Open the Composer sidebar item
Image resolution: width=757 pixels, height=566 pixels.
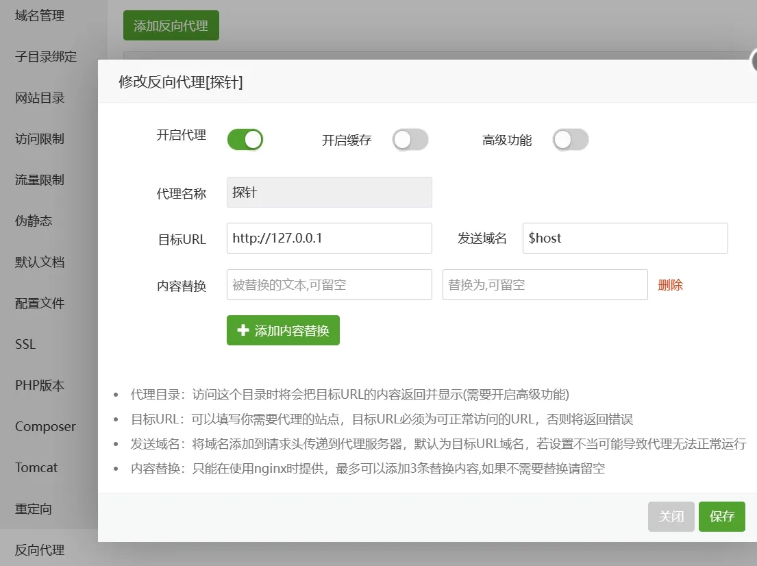point(45,427)
